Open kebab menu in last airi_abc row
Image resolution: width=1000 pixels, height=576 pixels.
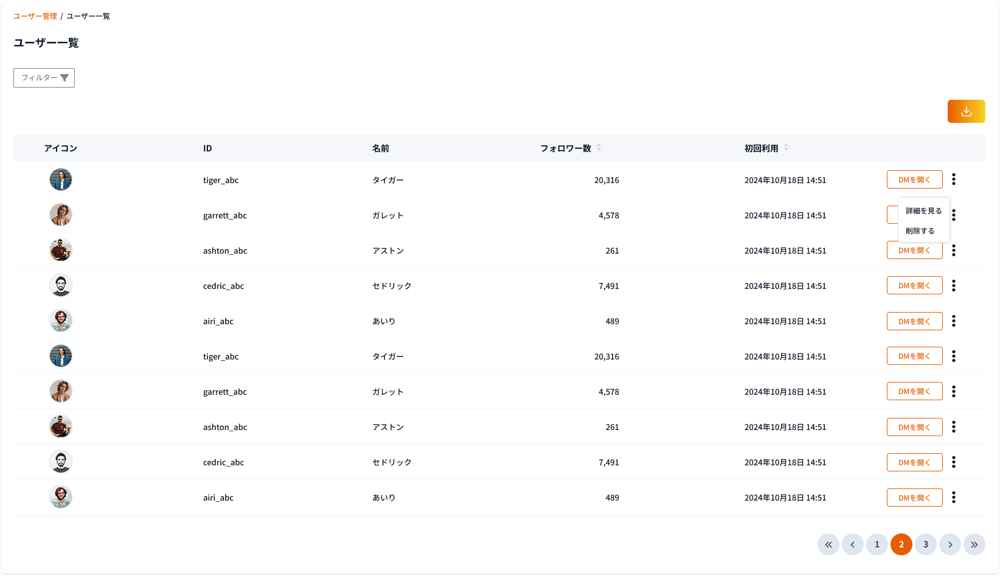(x=953, y=498)
